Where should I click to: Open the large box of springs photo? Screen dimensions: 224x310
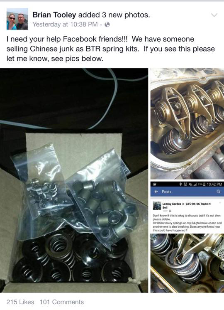[74, 180]
